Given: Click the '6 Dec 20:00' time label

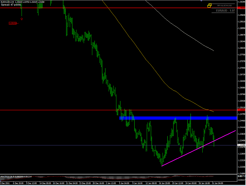Looking at the screenshot, I should 18,183.
